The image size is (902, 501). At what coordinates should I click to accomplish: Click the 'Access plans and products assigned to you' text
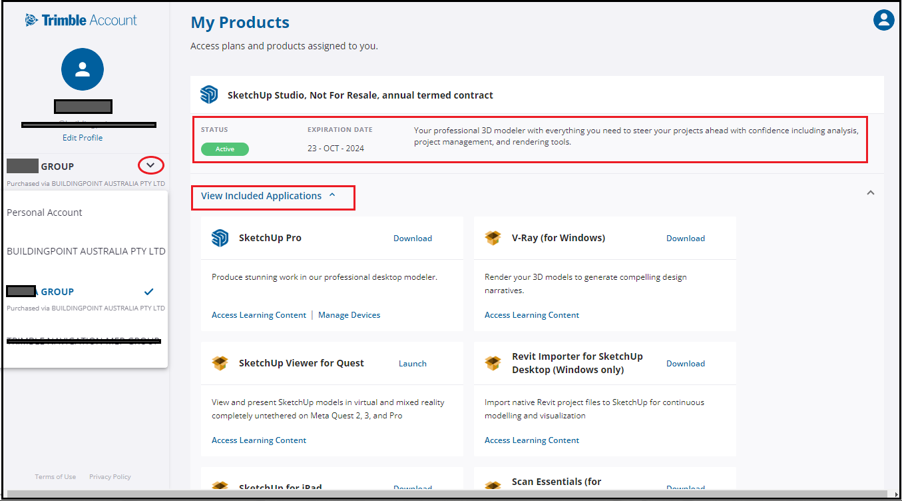(284, 46)
